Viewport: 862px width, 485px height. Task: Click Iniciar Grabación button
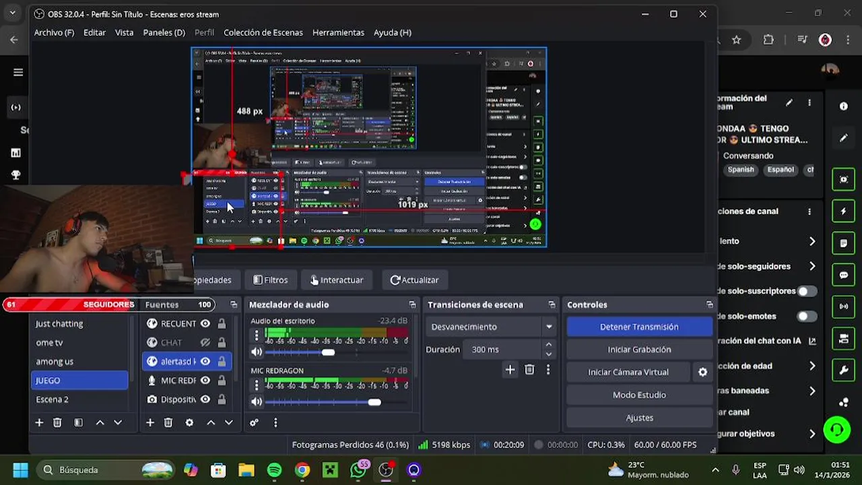tap(639, 350)
